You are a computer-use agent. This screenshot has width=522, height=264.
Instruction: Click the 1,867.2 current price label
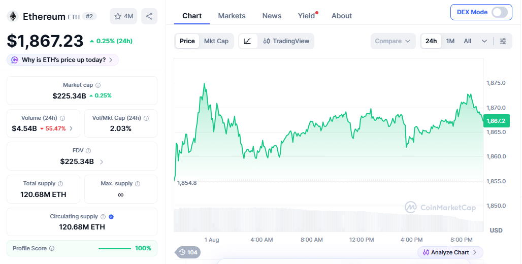[496, 121]
